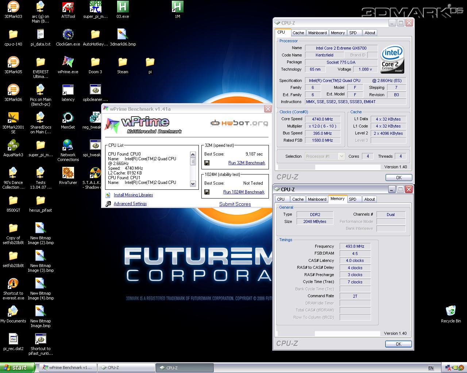Open the About tab in top CPU-Z window

point(370,33)
